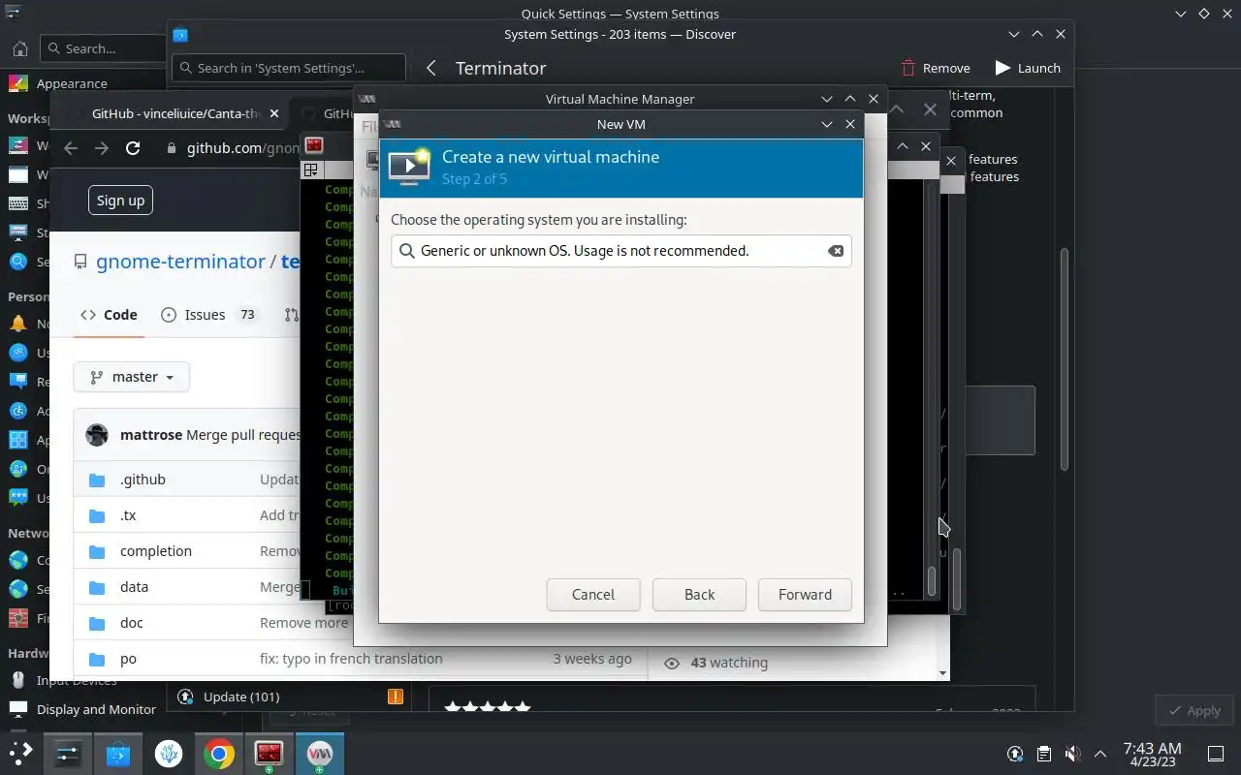This screenshot has width=1241, height=775.
Task: Click the magnifier icon in OS search field
Action: 406,251
